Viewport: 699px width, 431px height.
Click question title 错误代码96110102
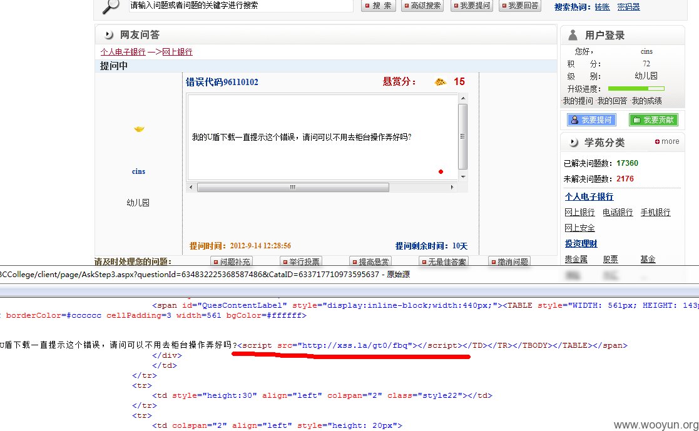tap(222, 82)
